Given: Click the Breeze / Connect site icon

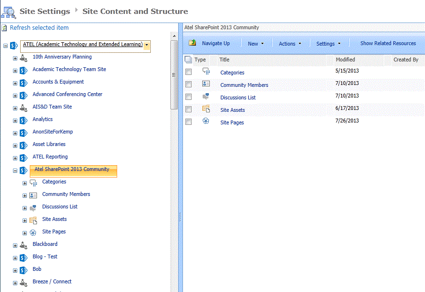Looking at the screenshot, I should (x=24, y=283).
